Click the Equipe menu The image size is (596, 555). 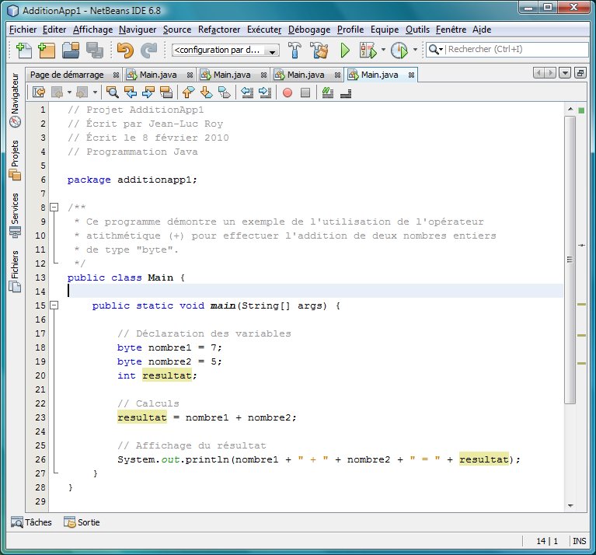(x=385, y=30)
